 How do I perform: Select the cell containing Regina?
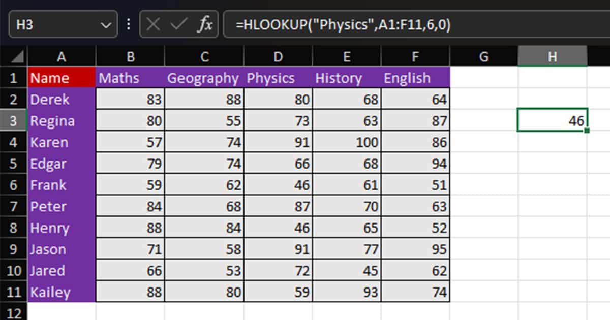[61, 121]
